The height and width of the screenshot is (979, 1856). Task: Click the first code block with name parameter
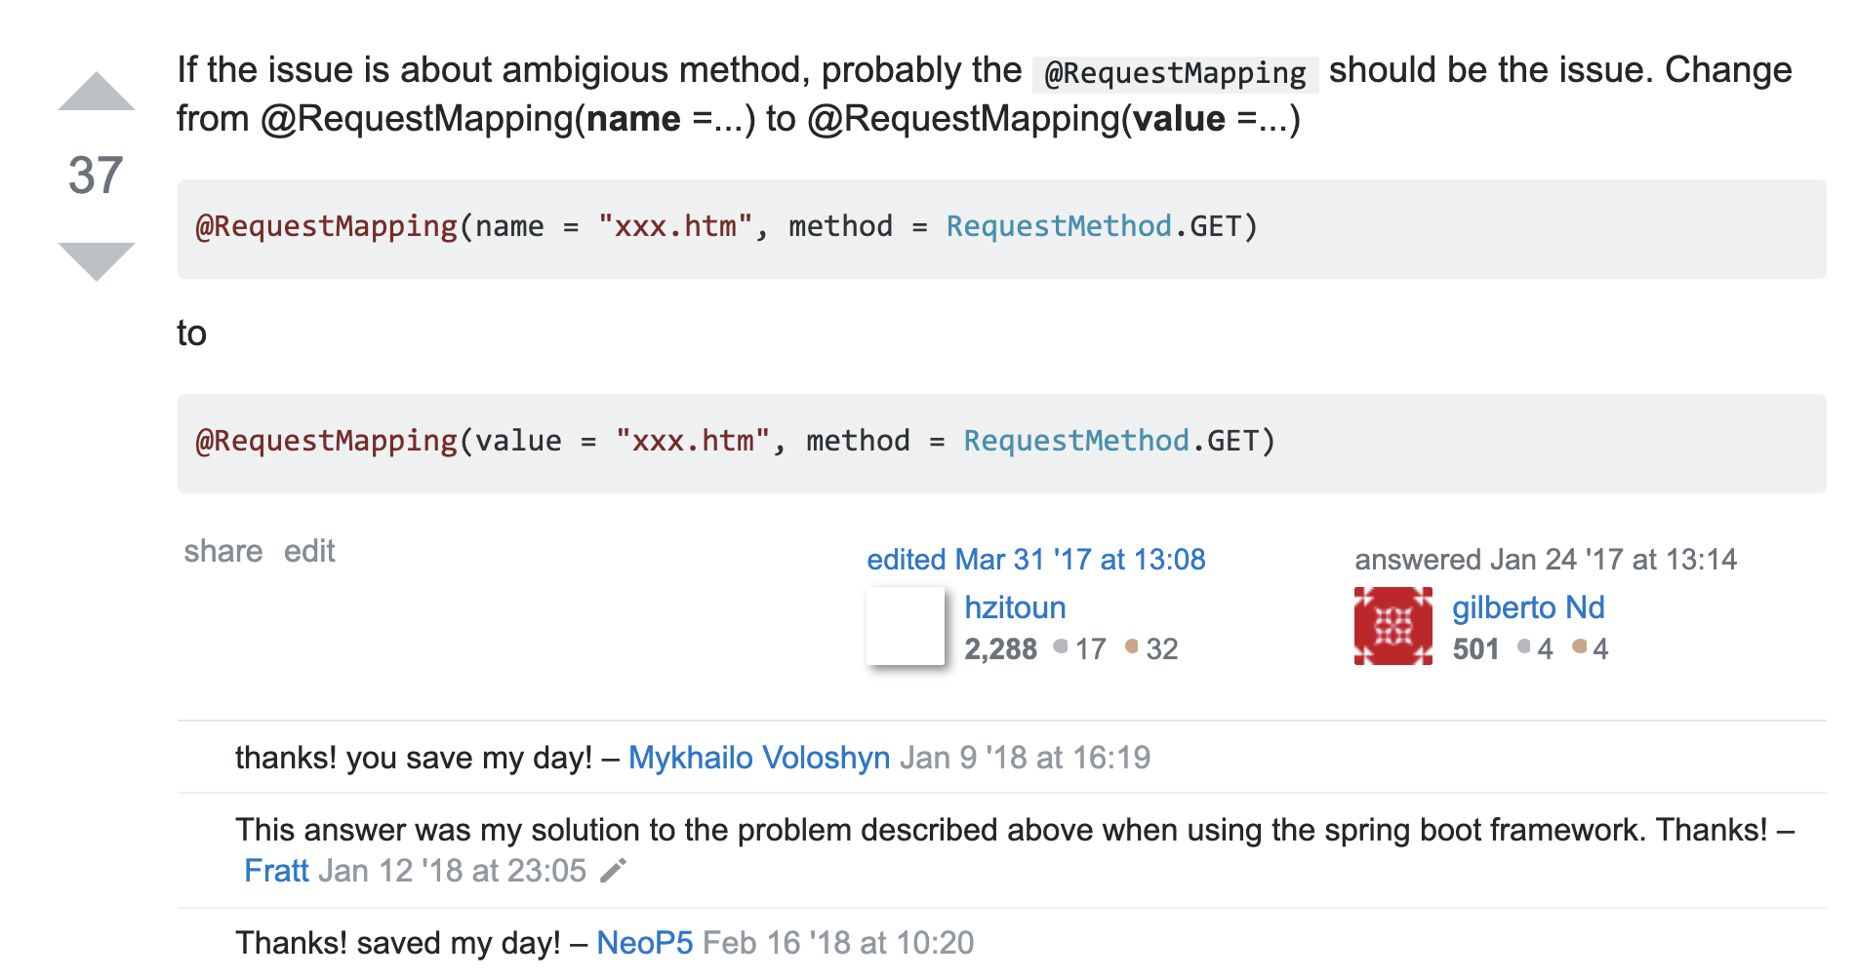(1000, 228)
